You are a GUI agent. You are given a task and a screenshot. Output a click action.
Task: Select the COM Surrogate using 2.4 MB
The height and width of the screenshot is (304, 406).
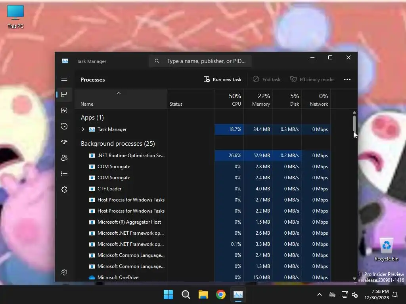(x=203, y=178)
